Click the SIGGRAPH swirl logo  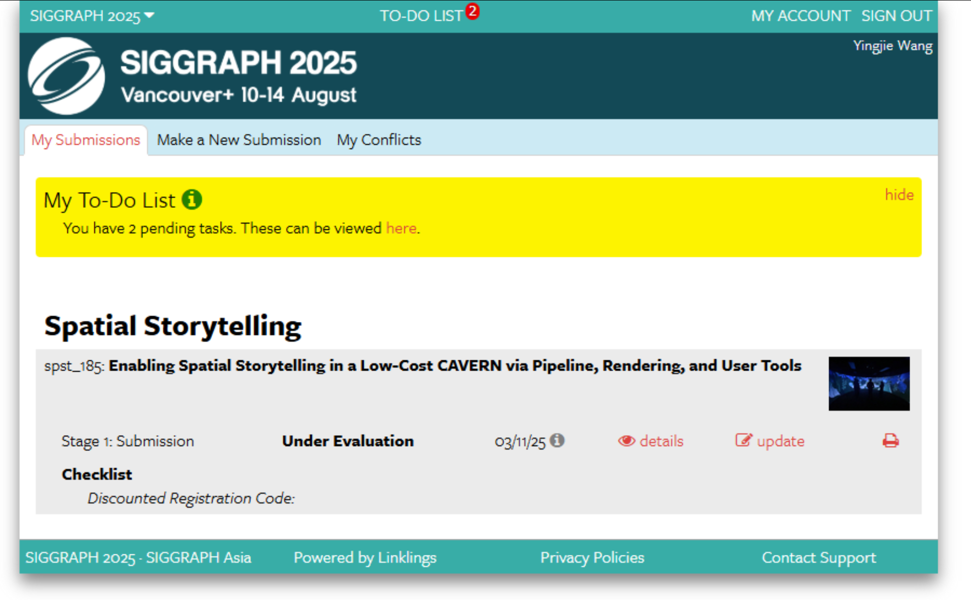[66, 76]
